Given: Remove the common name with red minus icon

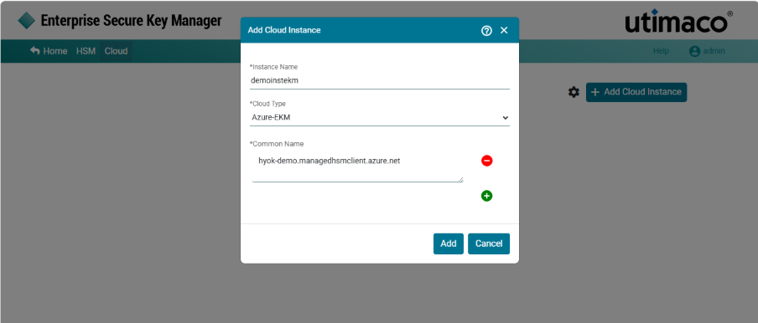Looking at the screenshot, I should point(487,161).
